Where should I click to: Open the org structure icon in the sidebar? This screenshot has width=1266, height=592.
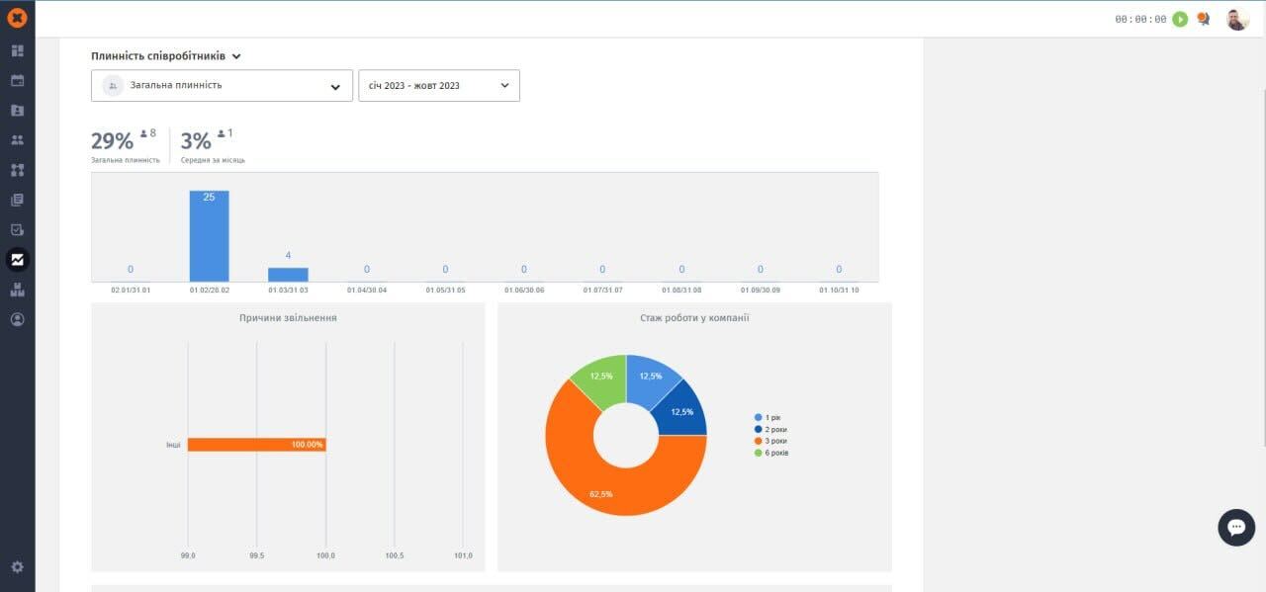pyautogui.click(x=17, y=170)
